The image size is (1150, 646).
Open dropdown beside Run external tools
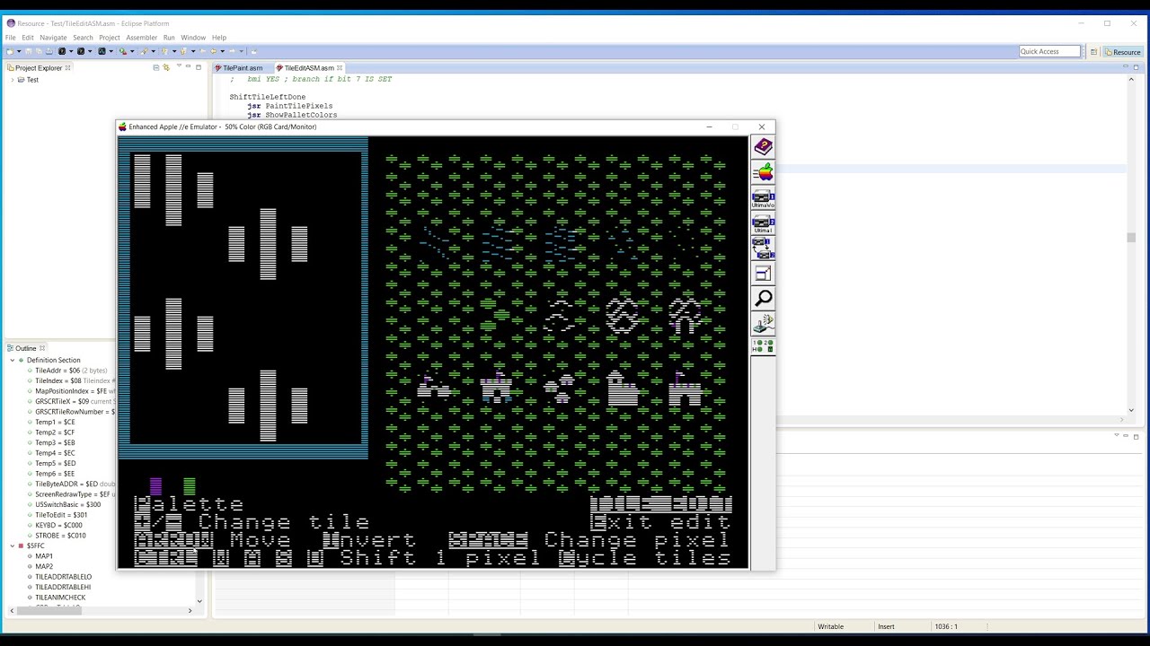(132, 51)
